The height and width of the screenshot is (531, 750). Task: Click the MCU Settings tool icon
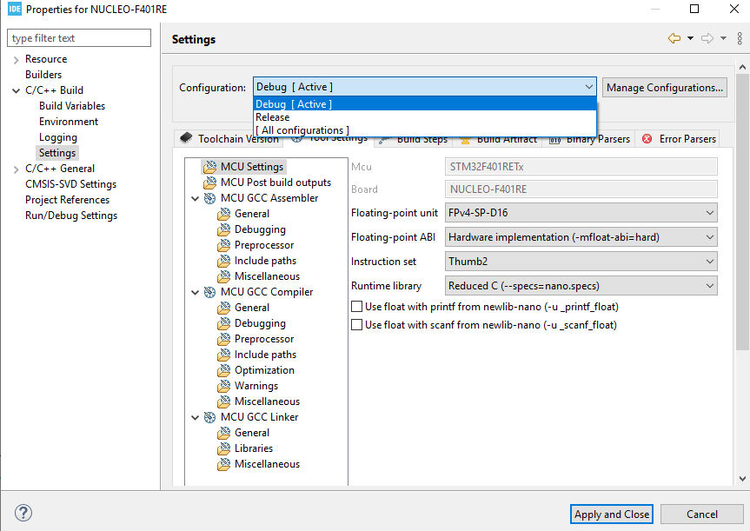(x=209, y=167)
